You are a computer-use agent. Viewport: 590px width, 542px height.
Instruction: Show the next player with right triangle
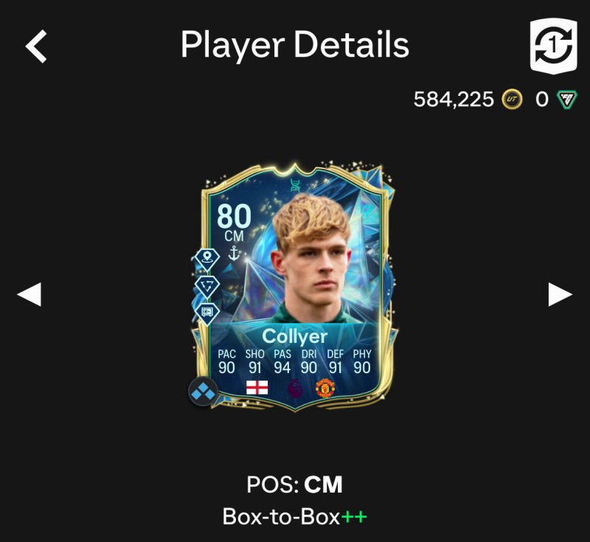(560, 294)
